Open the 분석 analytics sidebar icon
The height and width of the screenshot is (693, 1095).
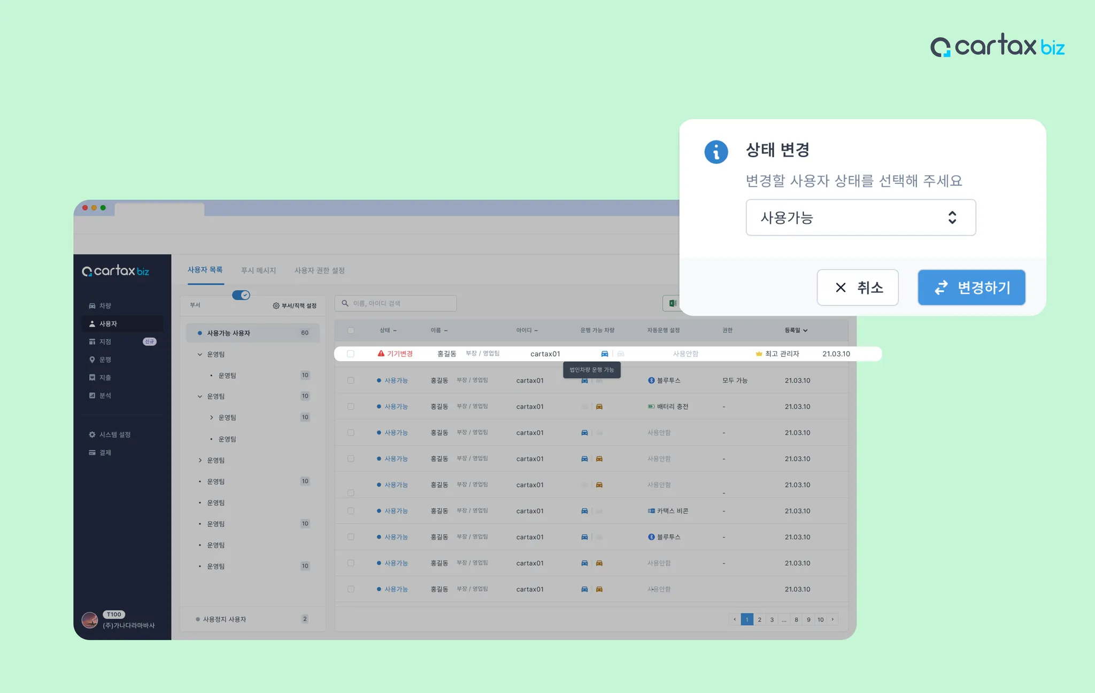pos(92,395)
